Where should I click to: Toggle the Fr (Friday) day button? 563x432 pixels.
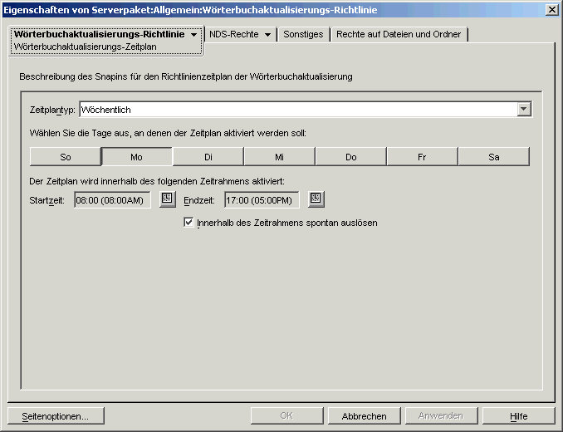click(x=422, y=157)
